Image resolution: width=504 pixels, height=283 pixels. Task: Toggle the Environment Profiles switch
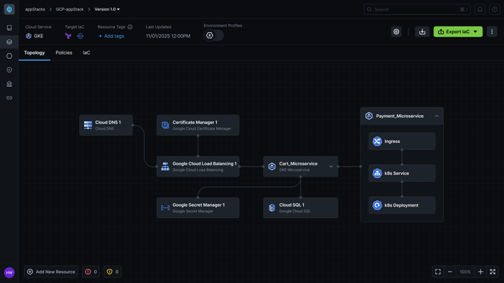(213, 35)
